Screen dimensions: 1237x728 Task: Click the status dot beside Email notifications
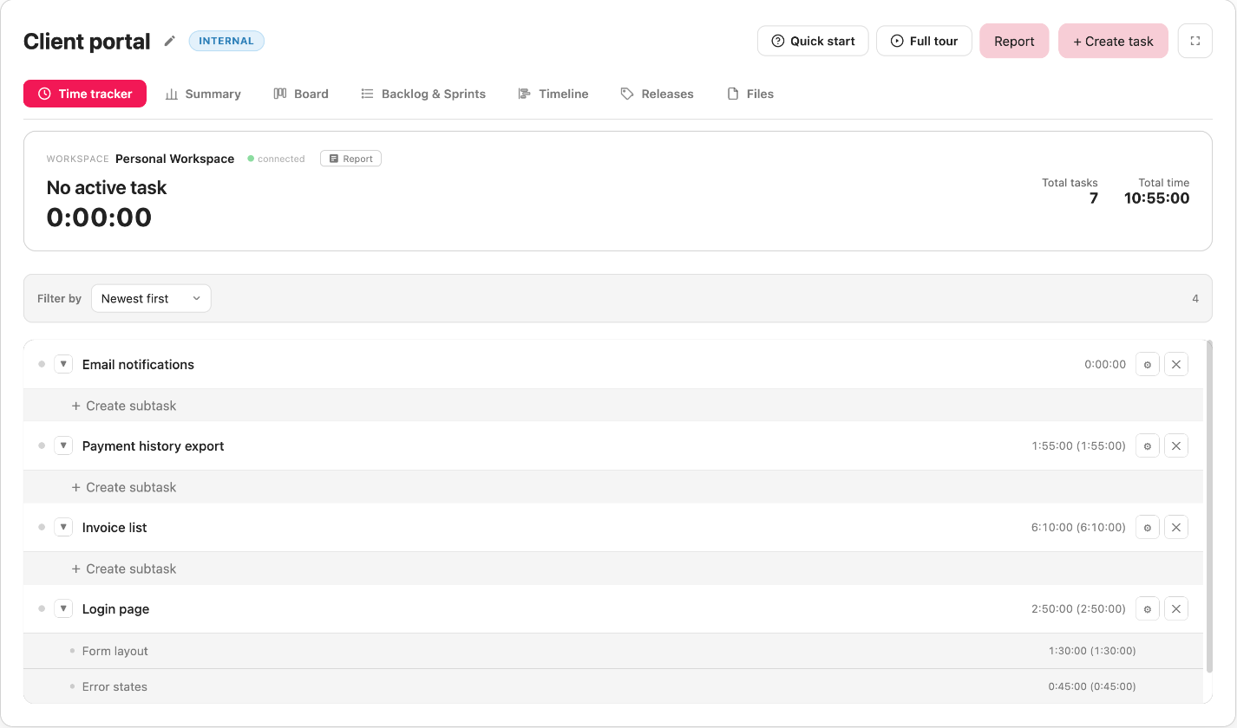tap(42, 364)
